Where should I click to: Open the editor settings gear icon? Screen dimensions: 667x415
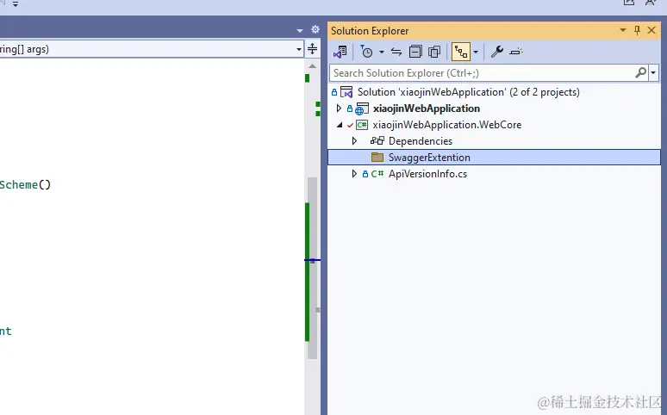[x=315, y=29]
